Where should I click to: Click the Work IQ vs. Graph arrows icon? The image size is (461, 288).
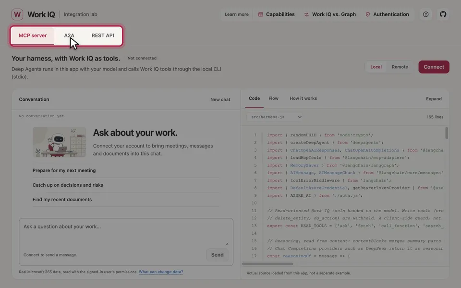[306, 14]
